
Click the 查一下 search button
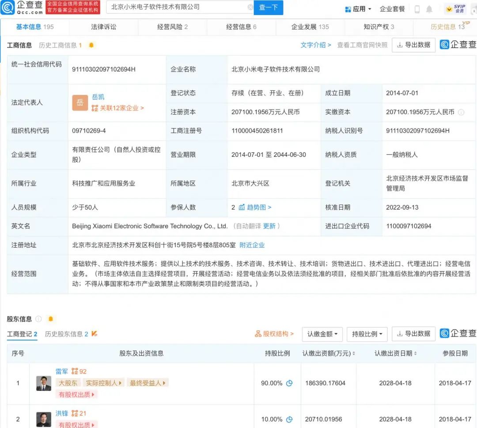tap(269, 8)
